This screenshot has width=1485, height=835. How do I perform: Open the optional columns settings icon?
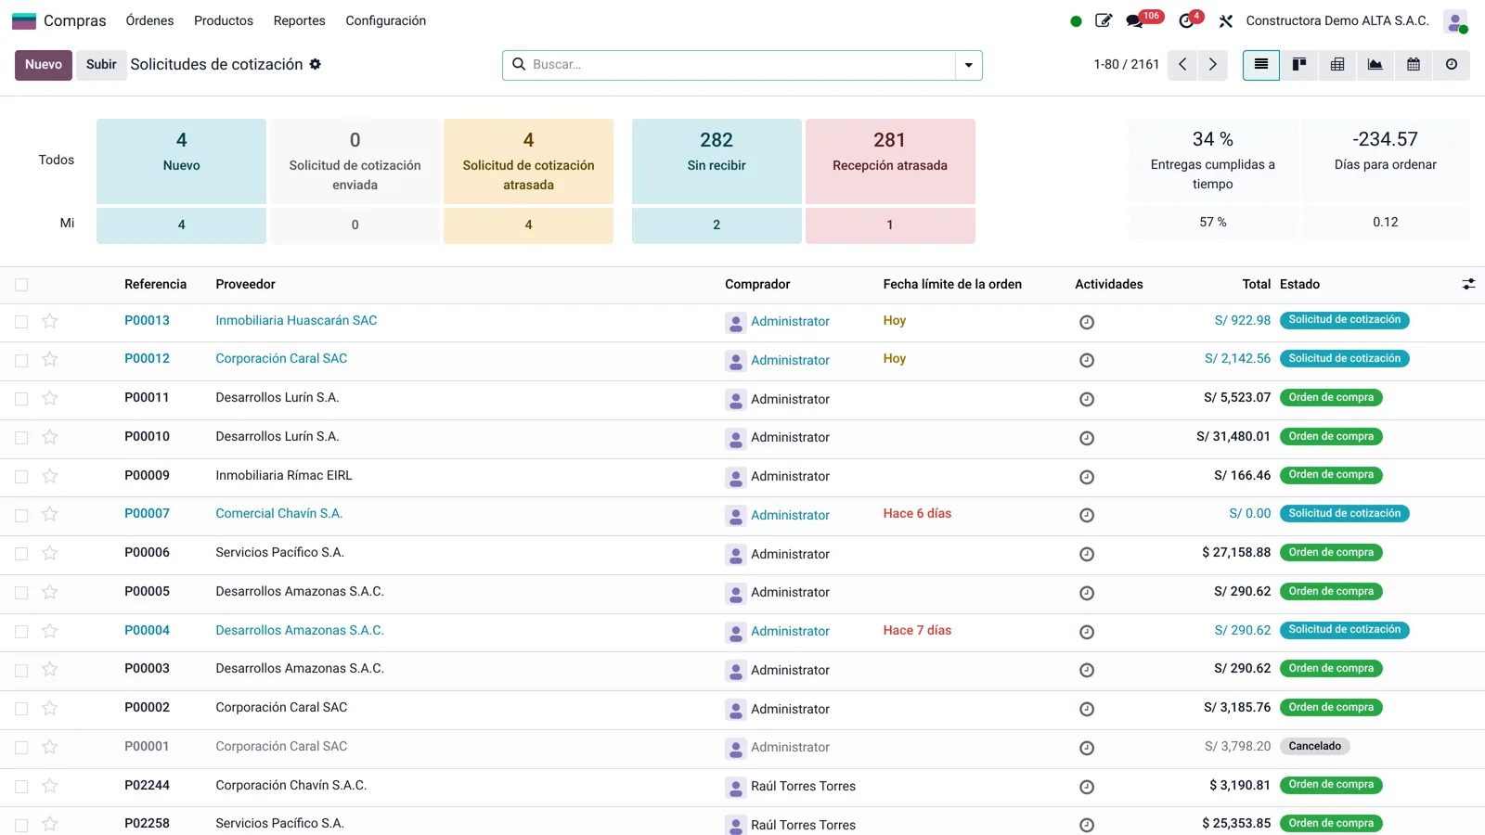[x=1468, y=285]
